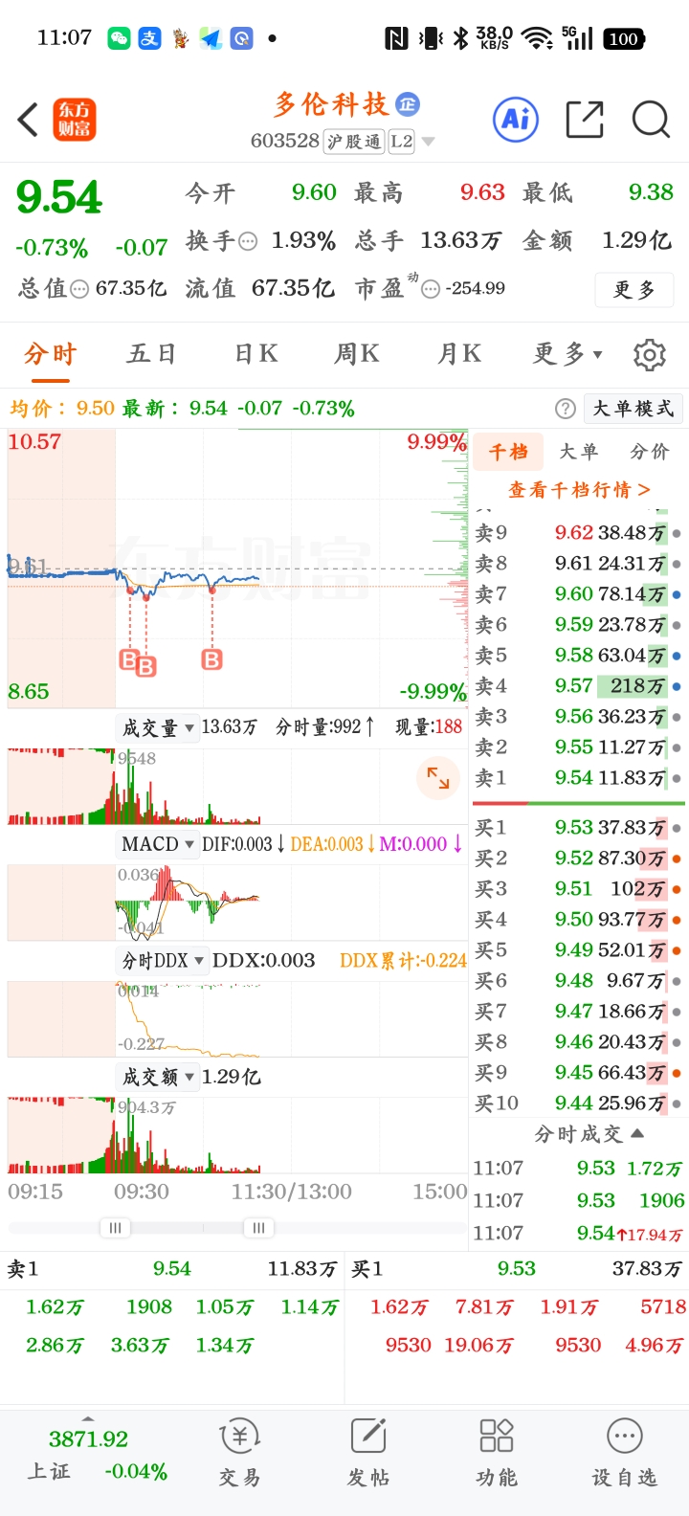Toggle 大单模式 mode
Screen dimensions: 689x1516
[633, 409]
